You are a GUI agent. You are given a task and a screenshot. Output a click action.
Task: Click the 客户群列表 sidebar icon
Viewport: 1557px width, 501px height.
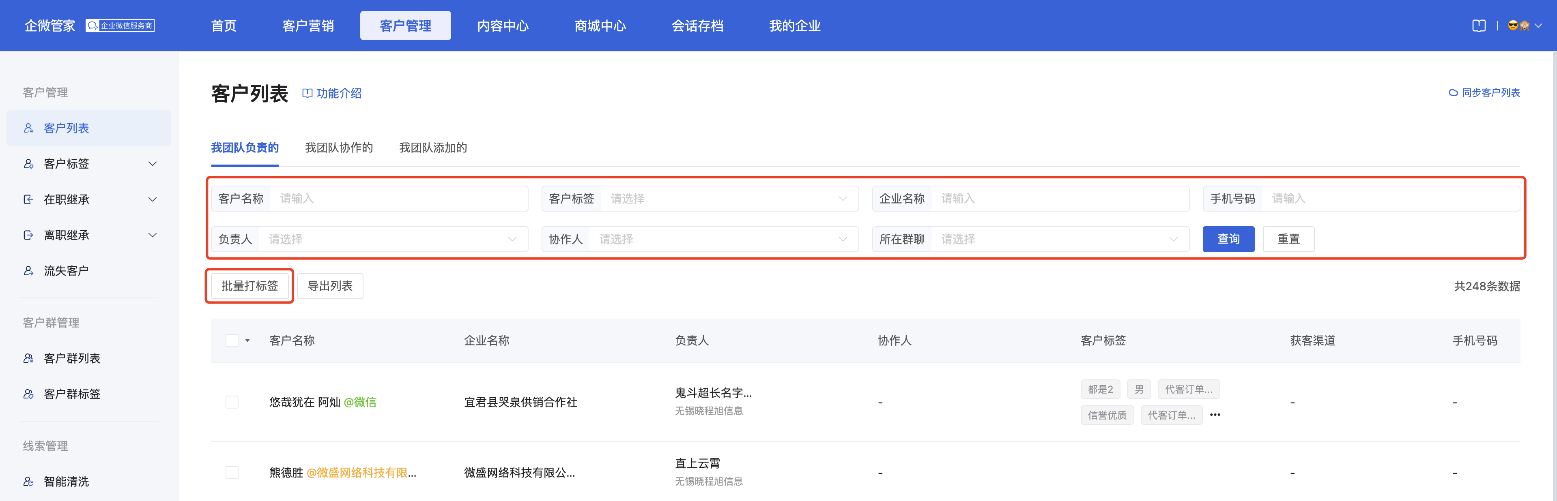tap(28, 358)
